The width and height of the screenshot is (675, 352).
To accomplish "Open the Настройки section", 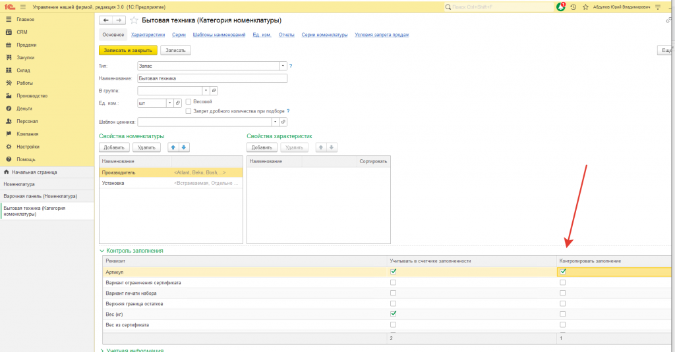I will pyautogui.click(x=28, y=147).
